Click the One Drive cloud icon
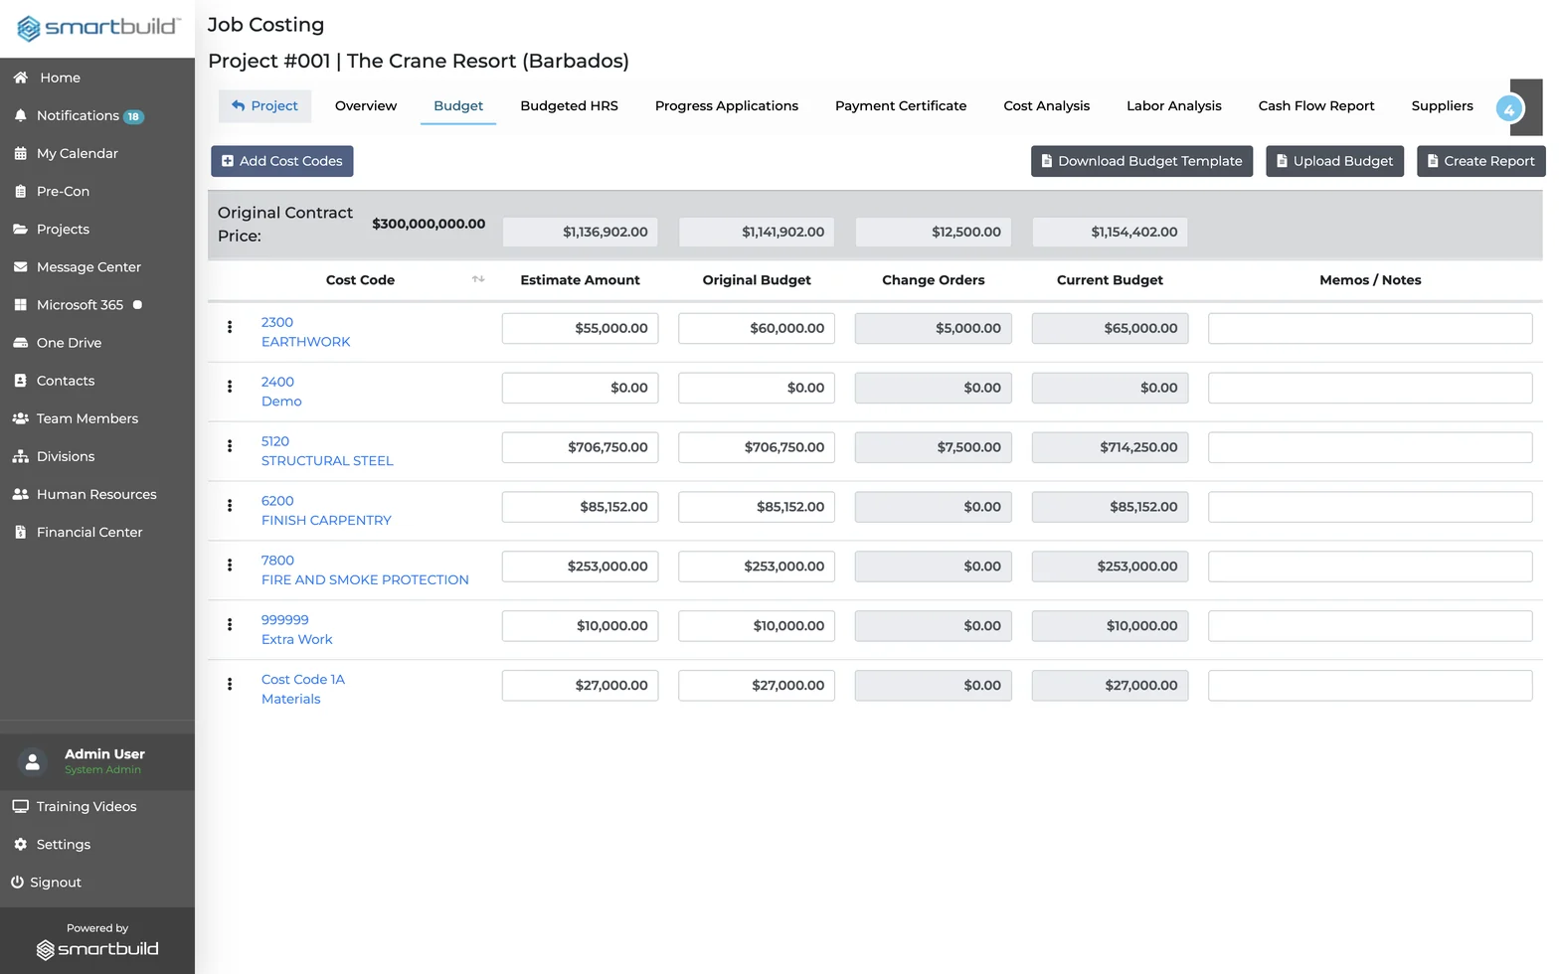This screenshot has height=974, width=1559. (20, 343)
